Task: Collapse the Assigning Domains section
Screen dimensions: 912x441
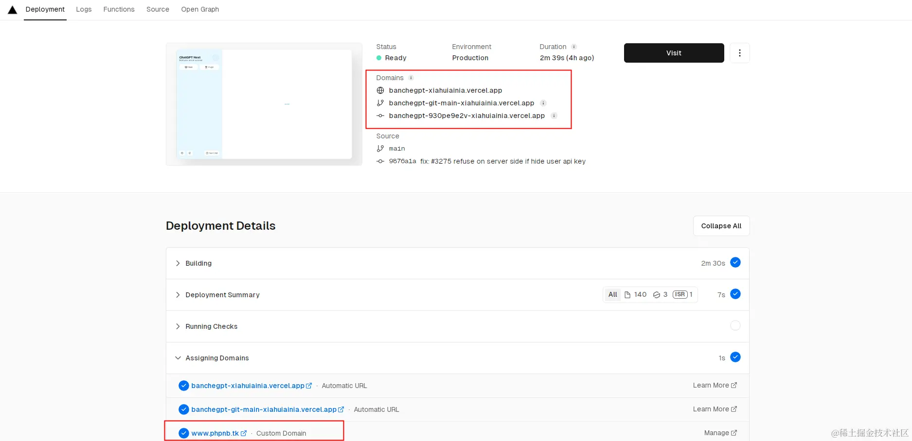Action: pyautogui.click(x=458, y=358)
